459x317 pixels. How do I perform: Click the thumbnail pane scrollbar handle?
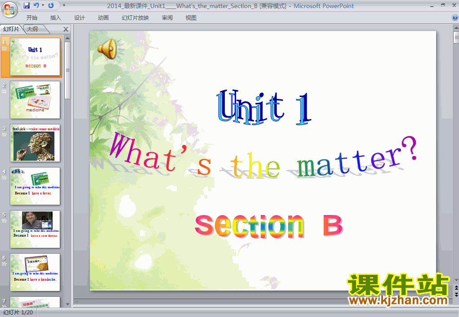pyautogui.click(x=67, y=70)
